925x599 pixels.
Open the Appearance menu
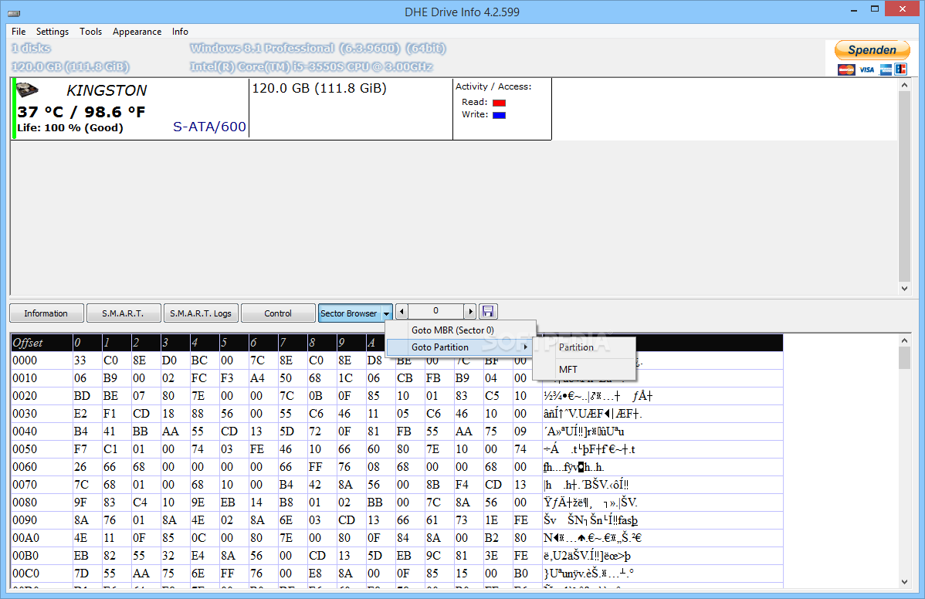137,31
